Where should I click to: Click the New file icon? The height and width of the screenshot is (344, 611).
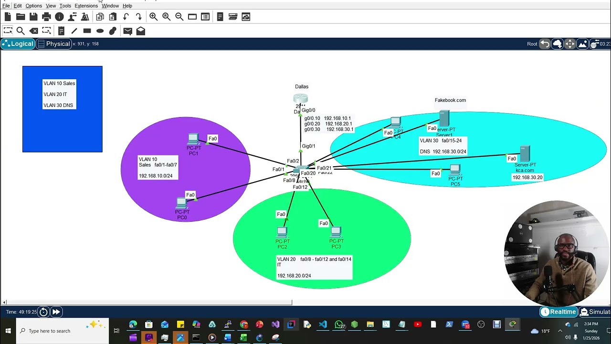click(8, 17)
